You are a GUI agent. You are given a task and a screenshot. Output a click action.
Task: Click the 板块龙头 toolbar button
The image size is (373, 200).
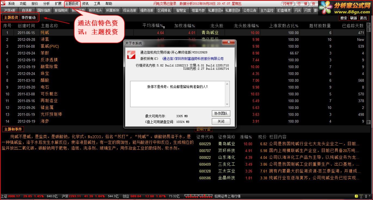pos(96,10)
